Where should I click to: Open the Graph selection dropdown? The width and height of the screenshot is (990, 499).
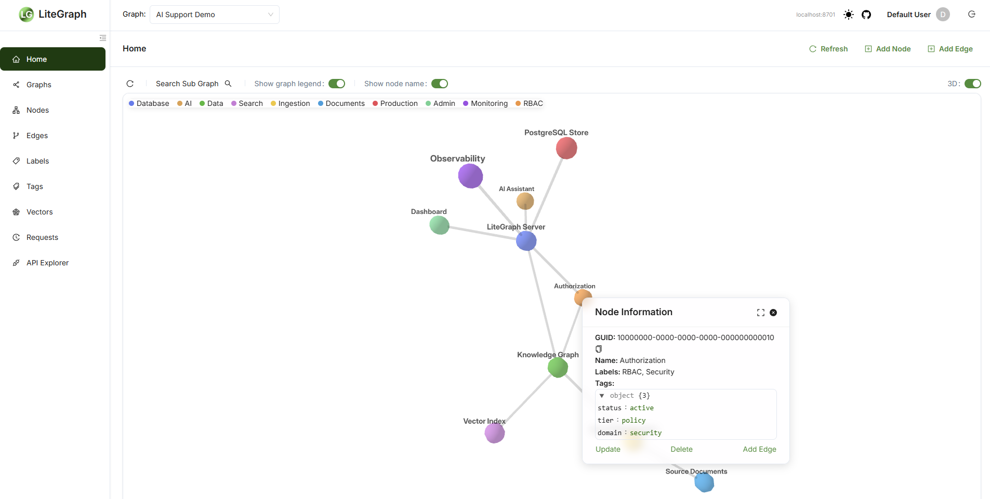(x=214, y=15)
